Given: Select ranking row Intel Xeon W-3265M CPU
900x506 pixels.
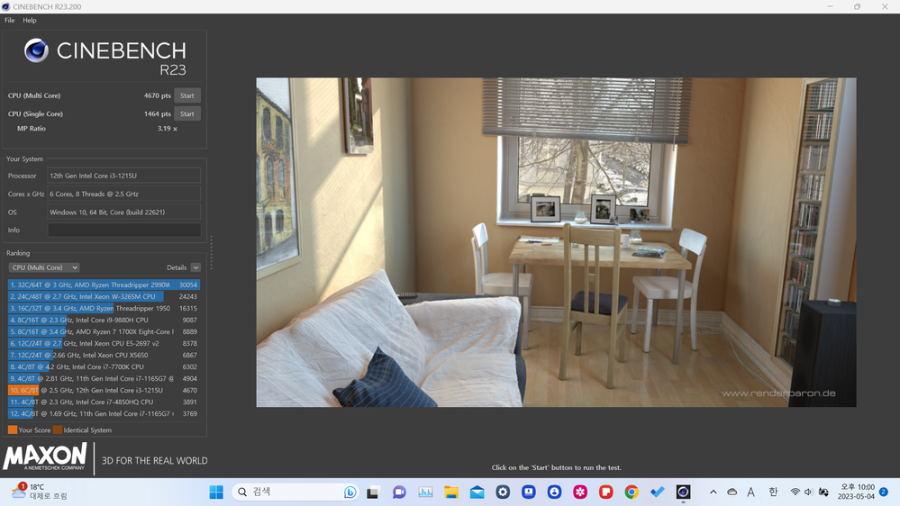Looking at the screenshot, I should [104, 296].
